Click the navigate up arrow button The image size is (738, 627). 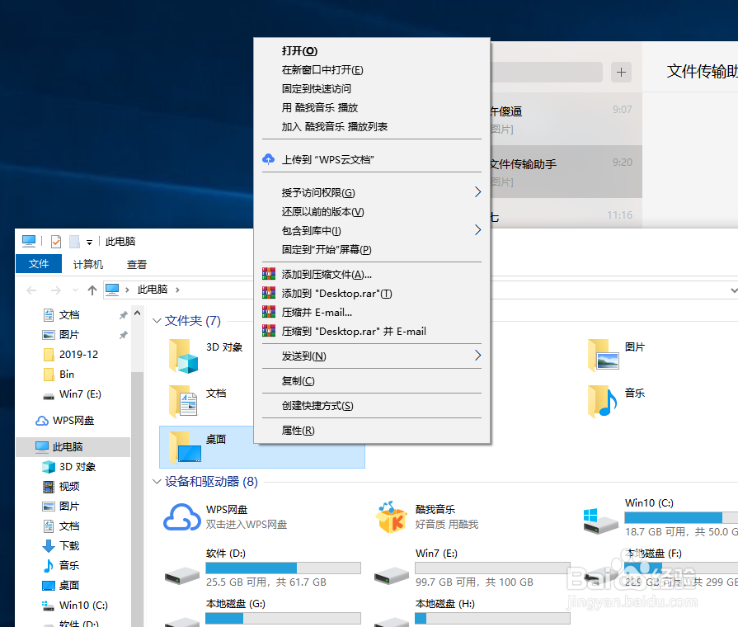[92, 290]
